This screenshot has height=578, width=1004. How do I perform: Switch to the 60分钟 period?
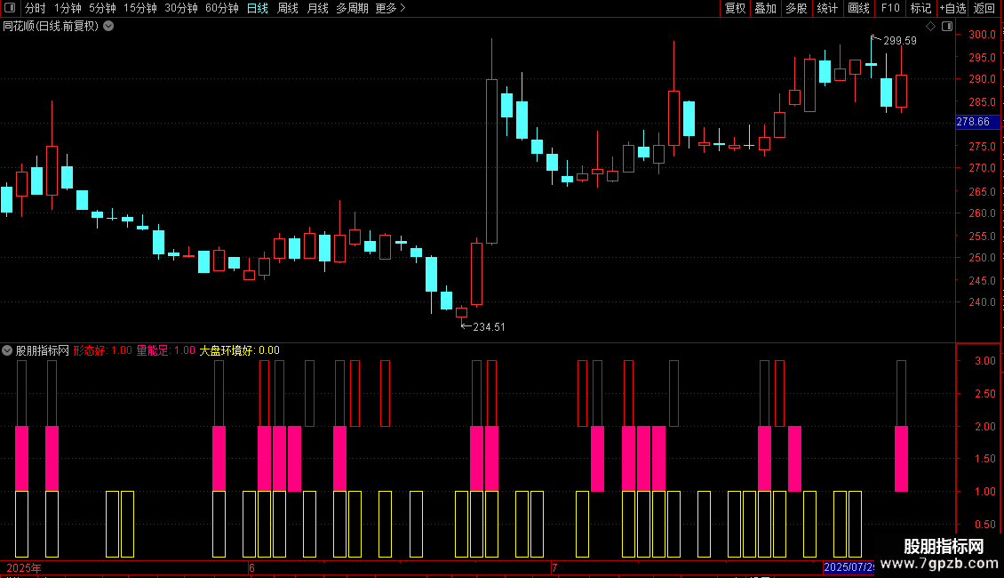[222, 8]
